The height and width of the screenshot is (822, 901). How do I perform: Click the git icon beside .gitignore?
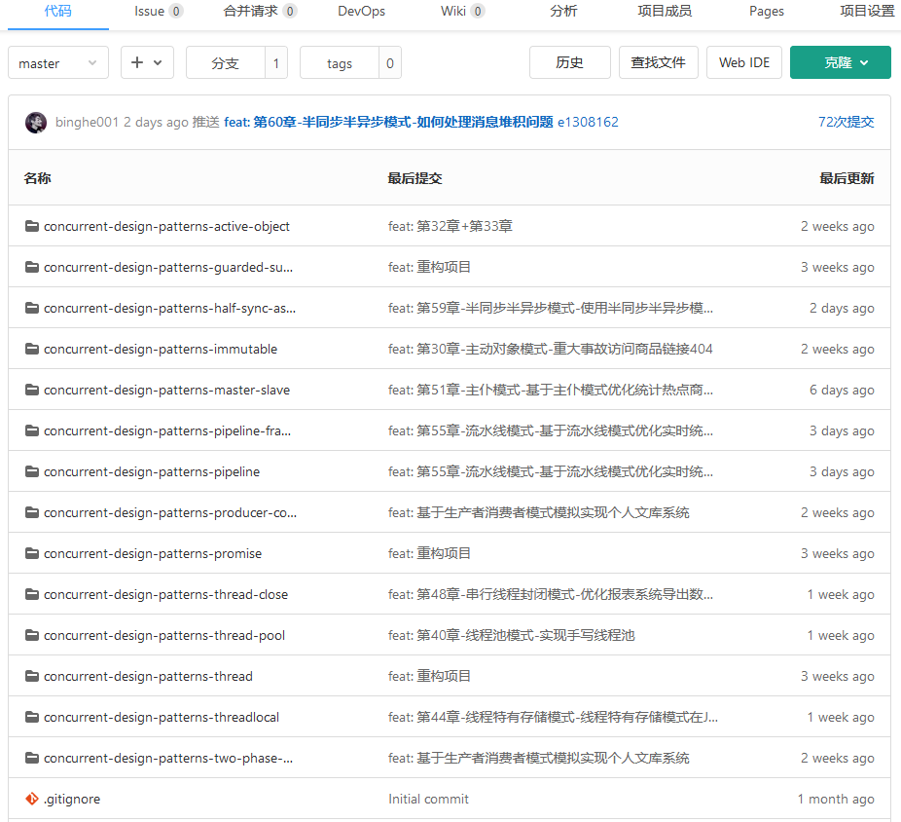[32, 799]
